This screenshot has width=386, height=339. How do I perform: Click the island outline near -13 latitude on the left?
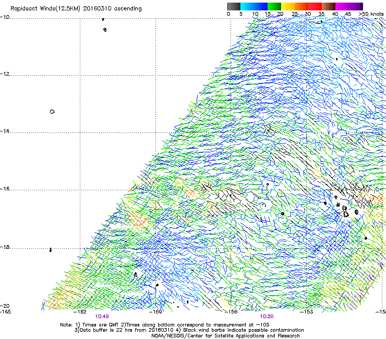point(52,112)
